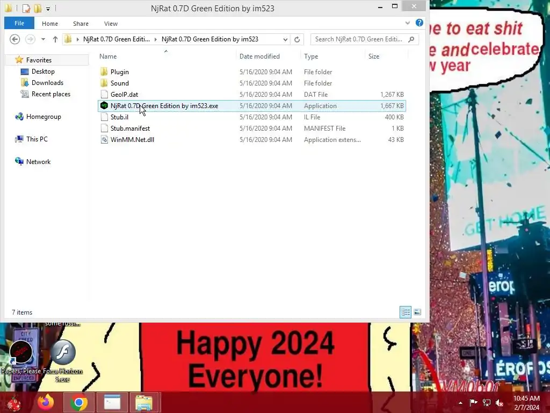This screenshot has width=550, height=413.
Task: Open the Share ribbon tab
Action: click(x=81, y=24)
